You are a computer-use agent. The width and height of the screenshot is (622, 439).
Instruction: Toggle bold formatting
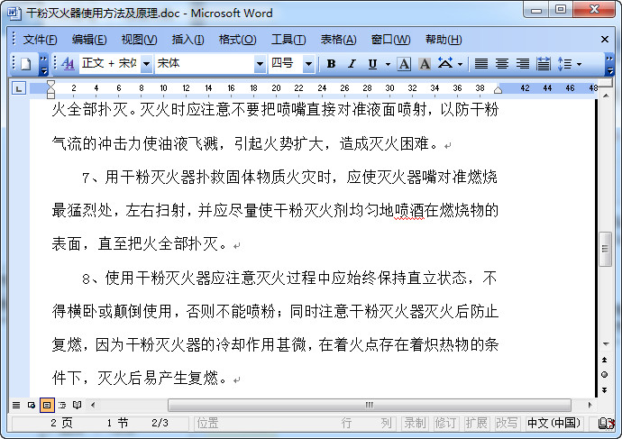point(331,64)
